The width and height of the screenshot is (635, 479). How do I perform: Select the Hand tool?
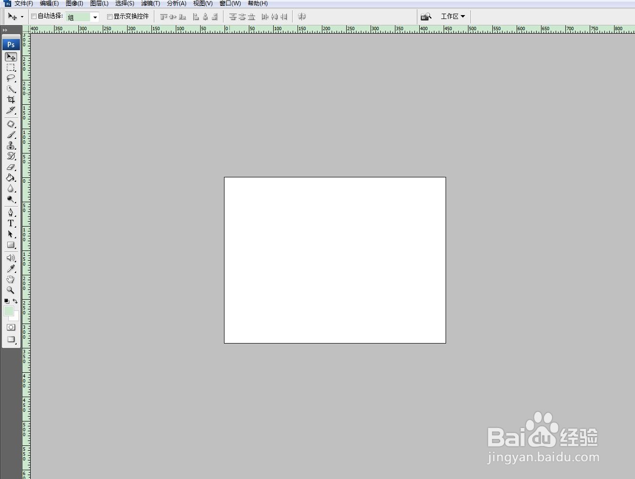tap(11, 279)
